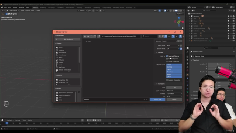Switch File View to vertical list display
Screen dimensions: 236x133
pyautogui.click(x=160, y=36)
